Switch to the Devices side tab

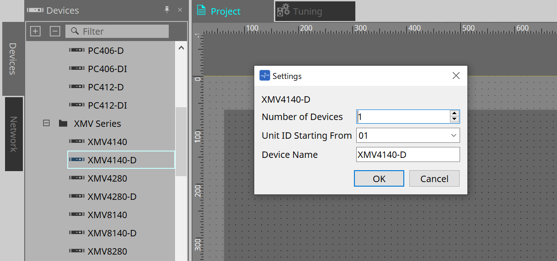[12, 59]
